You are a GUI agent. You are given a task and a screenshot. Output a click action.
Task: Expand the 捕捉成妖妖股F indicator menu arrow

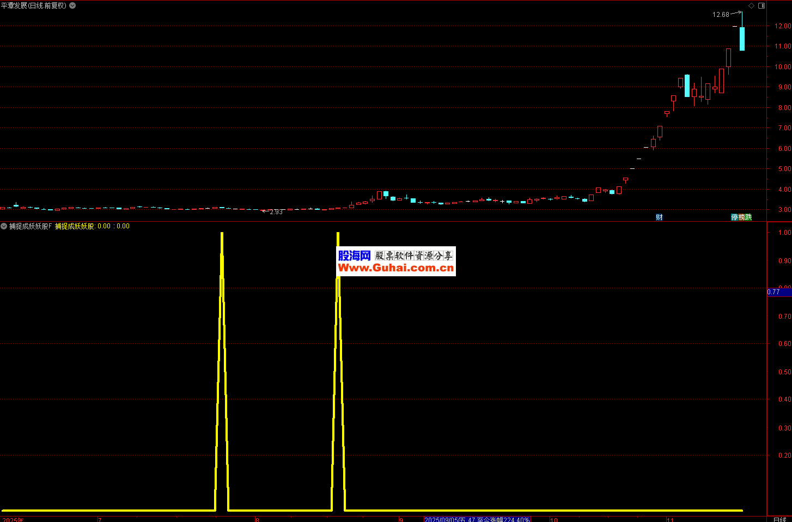pos(4,226)
